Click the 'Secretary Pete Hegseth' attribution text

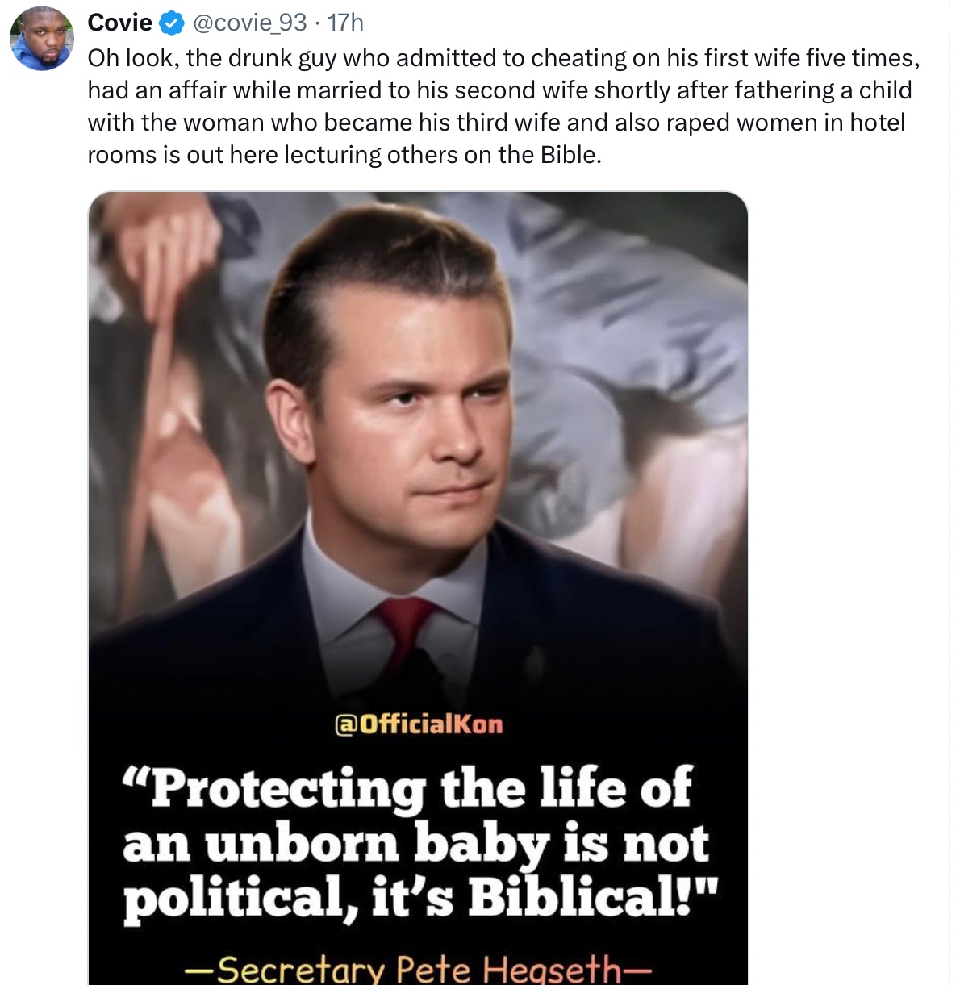pyautogui.click(x=418, y=968)
